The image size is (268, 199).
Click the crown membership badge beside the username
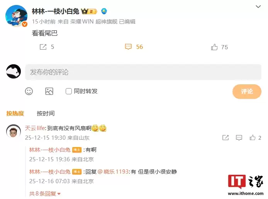click(x=89, y=12)
